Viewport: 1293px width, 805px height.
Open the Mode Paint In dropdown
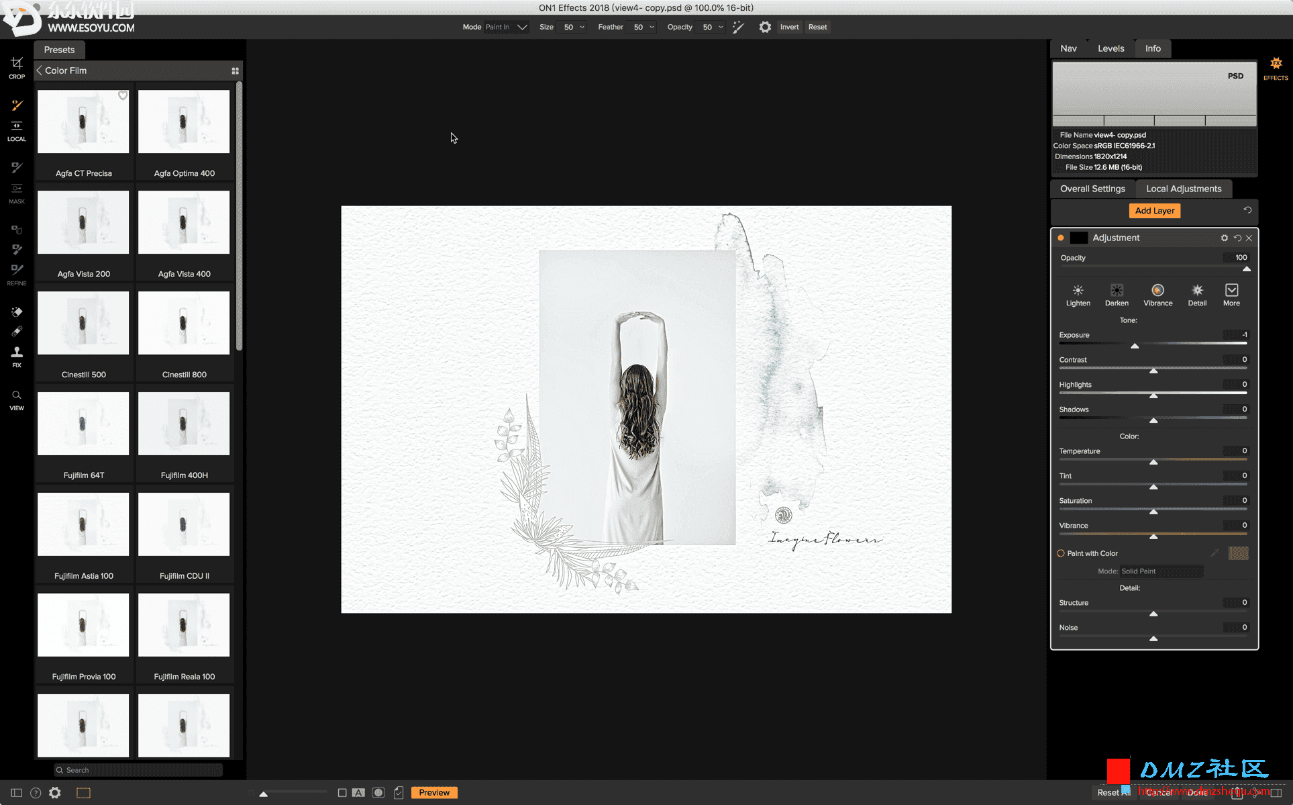click(507, 27)
